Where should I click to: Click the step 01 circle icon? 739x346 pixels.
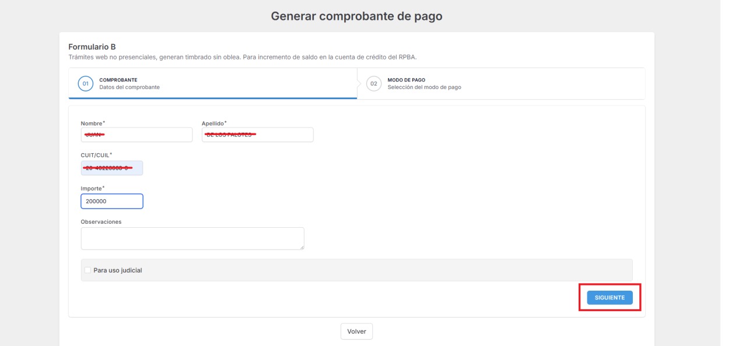[x=85, y=84]
